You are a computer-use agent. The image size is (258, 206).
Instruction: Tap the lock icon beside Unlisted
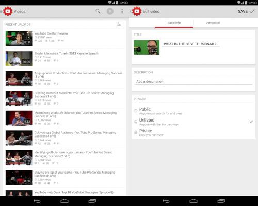click(136, 122)
